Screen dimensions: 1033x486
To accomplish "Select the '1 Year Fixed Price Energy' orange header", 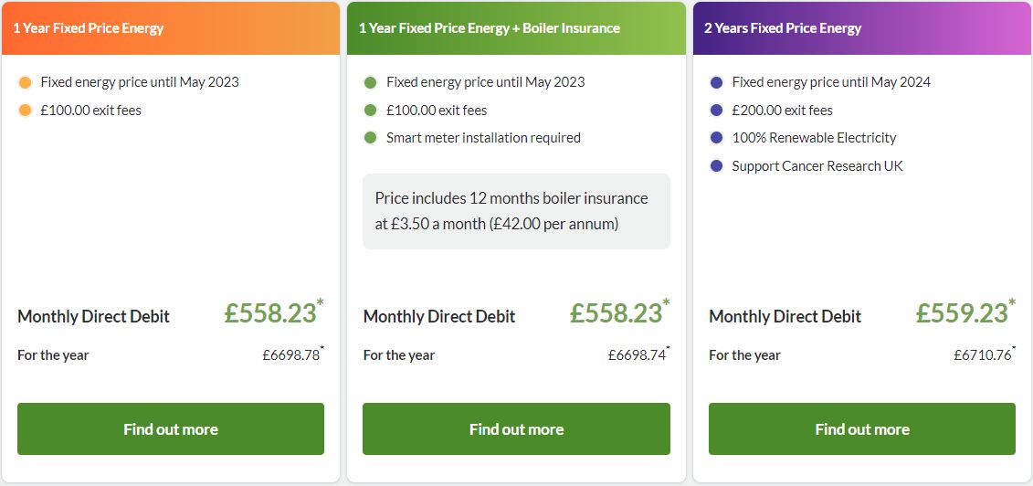I will [171, 28].
